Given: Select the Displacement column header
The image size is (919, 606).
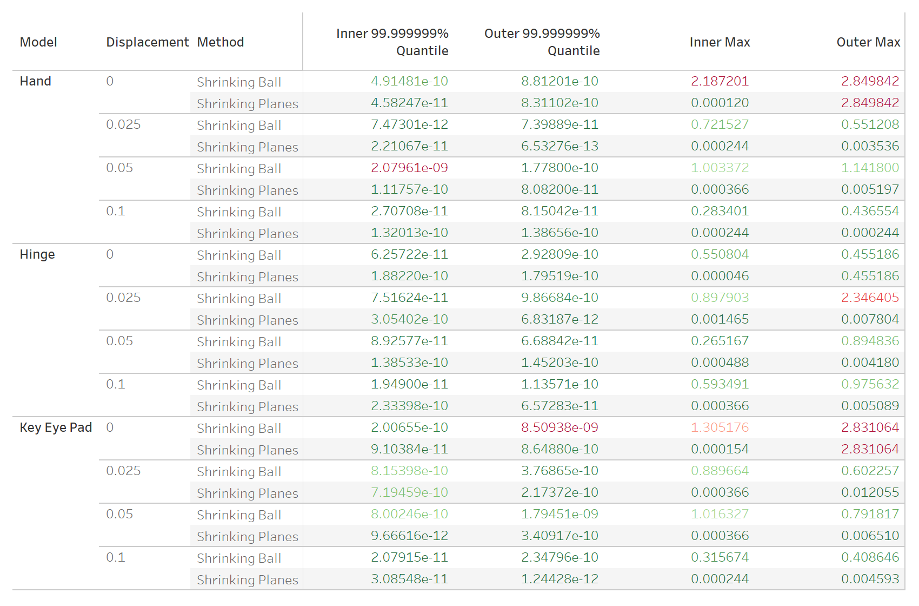Looking at the screenshot, I should point(148,42).
